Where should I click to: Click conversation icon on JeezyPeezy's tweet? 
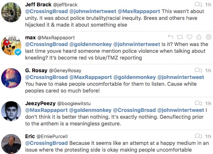point(198,103)
